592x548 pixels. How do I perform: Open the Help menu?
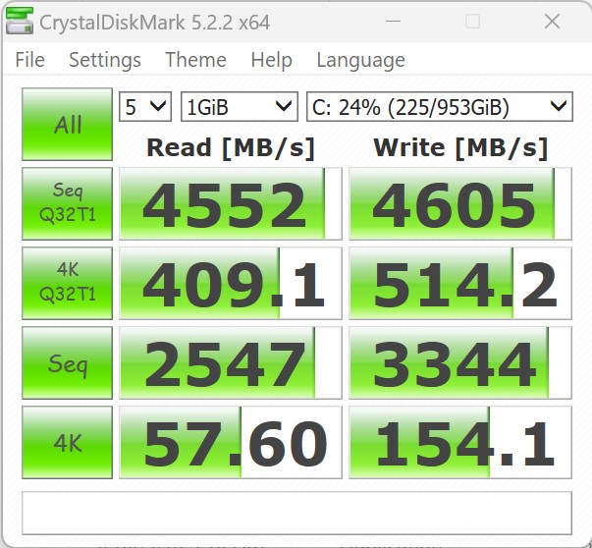tap(272, 60)
